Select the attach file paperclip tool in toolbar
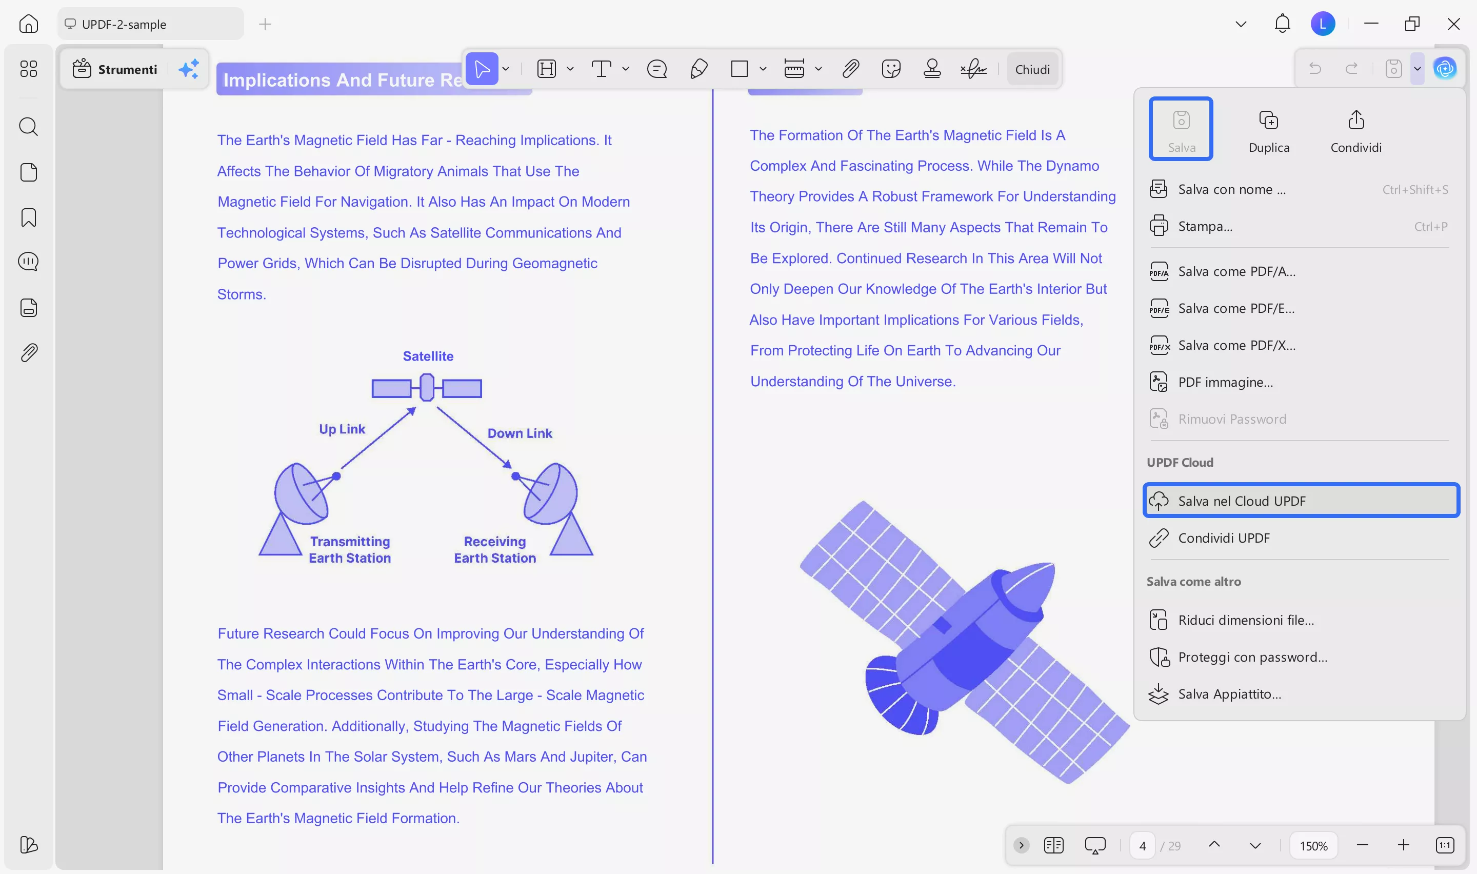Viewport: 1477px width, 874px height. coord(850,69)
